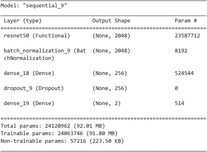This screenshot has height=152, width=207.
Task: Select the "Trainable params: 24063746" line
Action: [59, 133]
